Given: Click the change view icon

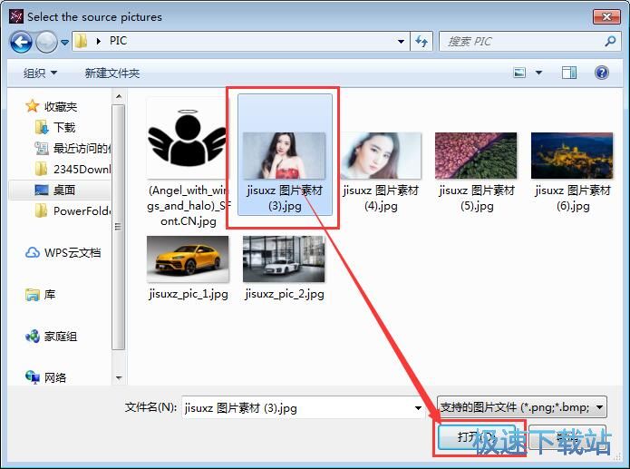Looking at the screenshot, I should pyautogui.click(x=519, y=73).
